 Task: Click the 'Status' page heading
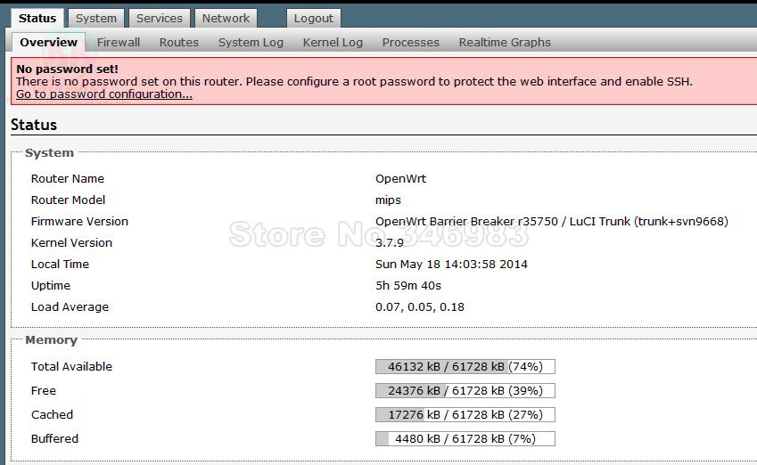point(34,125)
